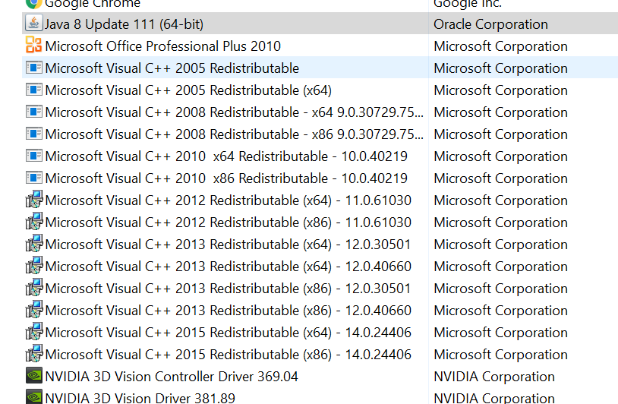Select Visual C++ 2010 x86 Redistributable 10.0.40219
618x404 pixels.
click(x=226, y=178)
